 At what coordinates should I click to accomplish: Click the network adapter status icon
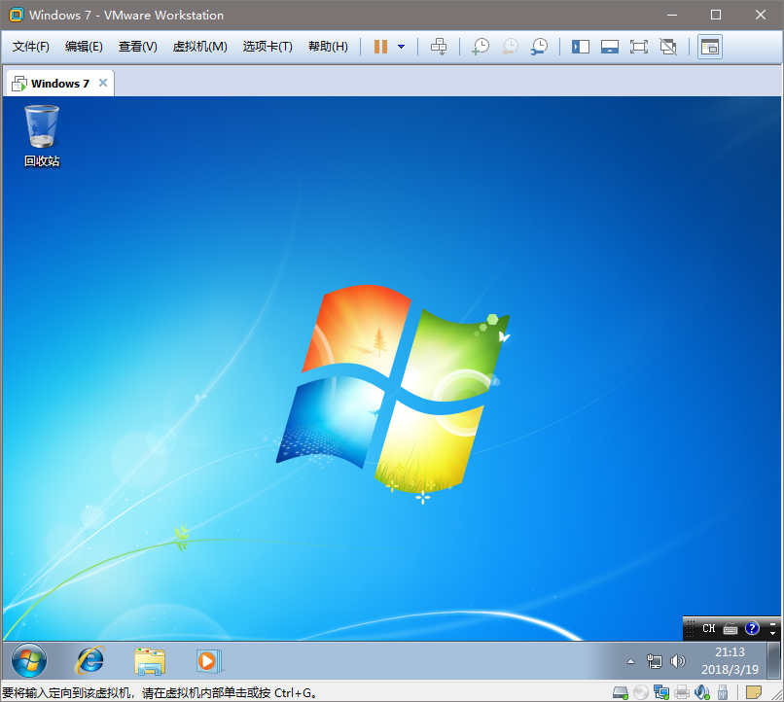pos(661,692)
